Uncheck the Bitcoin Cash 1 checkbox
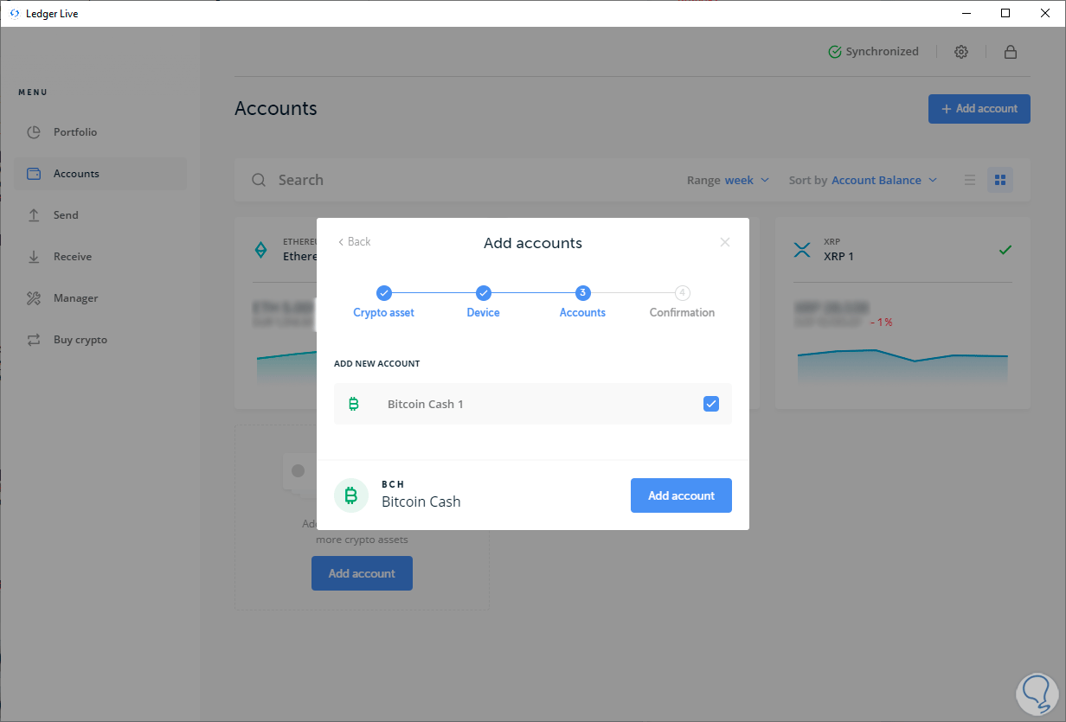This screenshot has height=722, width=1066. (x=711, y=404)
